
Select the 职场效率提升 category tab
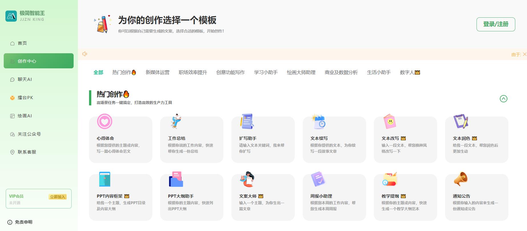click(x=193, y=72)
